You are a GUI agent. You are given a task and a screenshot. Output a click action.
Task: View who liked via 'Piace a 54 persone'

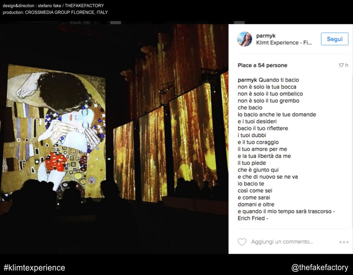(x=263, y=65)
